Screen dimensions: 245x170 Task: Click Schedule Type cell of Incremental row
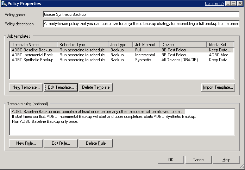[82, 55]
